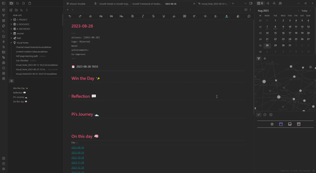Open the tab list dropdown chevron
Image resolution: width=316 pixels, height=173 pixels.
(245, 4)
